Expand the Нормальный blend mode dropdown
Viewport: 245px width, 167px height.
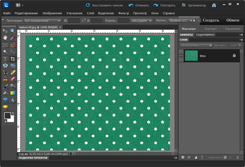(196, 45)
